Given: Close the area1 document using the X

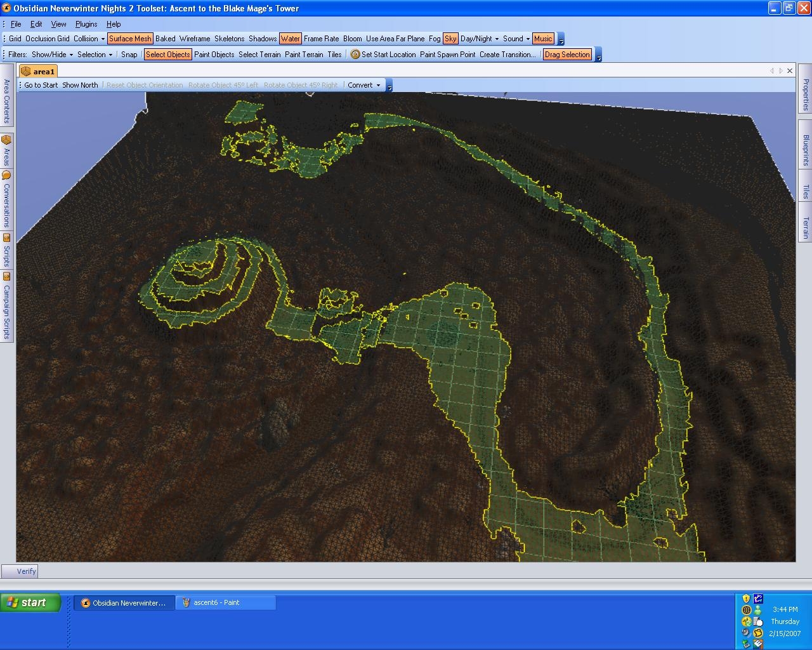Looking at the screenshot, I should (790, 71).
